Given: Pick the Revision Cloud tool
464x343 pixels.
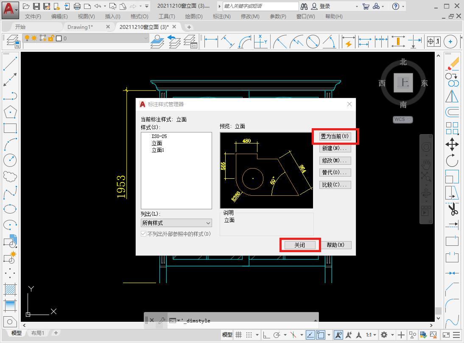Looking at the screenshot, I should click(x=10, y=176).
